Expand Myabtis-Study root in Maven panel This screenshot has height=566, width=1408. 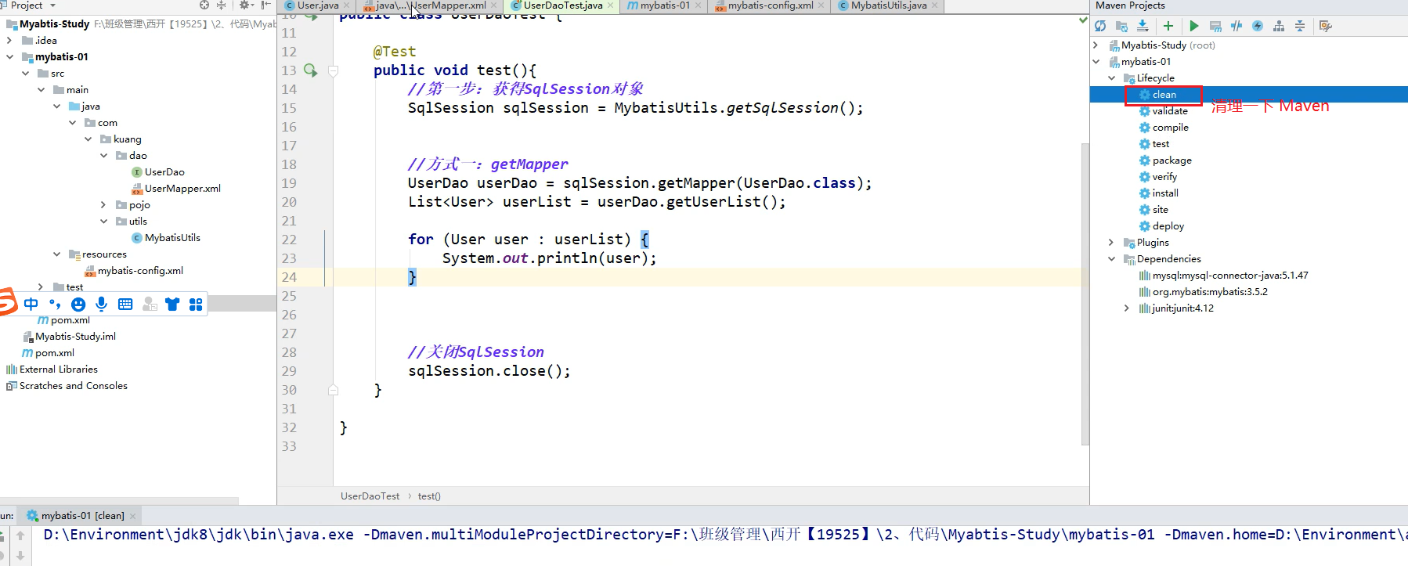tap(1096, 45)
